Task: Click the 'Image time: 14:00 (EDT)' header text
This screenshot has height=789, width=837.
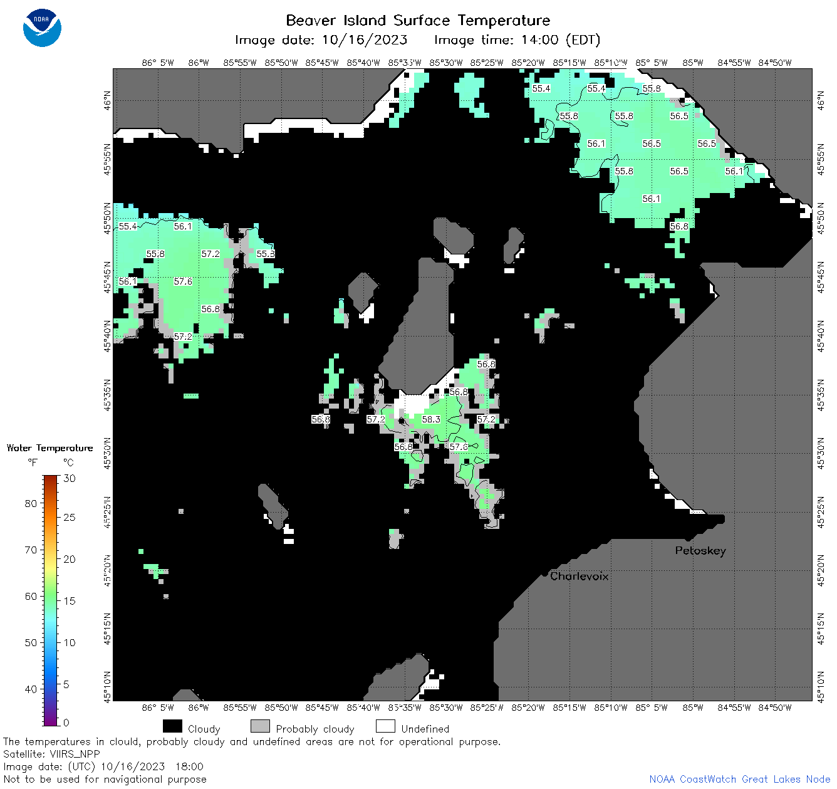Action: (517, 40)
